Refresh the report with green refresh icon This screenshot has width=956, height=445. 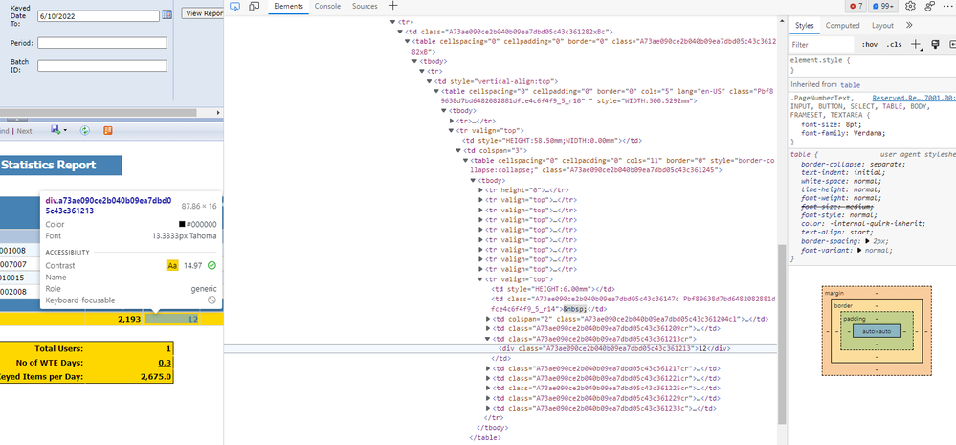coord(85,130)
